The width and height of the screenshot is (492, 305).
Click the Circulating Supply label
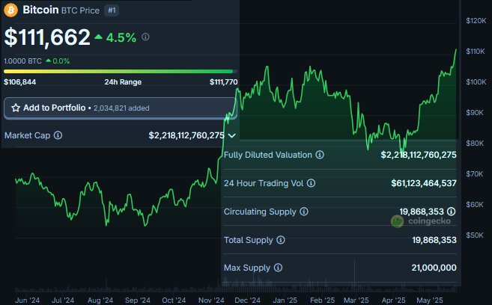point(260,212)
